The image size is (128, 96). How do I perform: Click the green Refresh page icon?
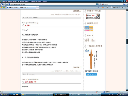coord(100,4)
